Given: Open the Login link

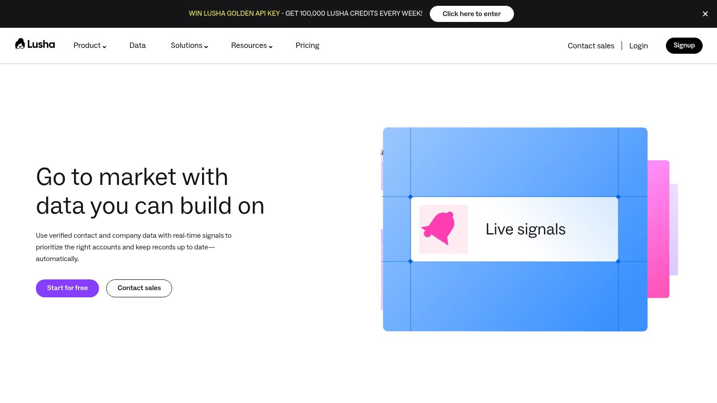Looking at the screenshot, I should click(x=639, y=46).
